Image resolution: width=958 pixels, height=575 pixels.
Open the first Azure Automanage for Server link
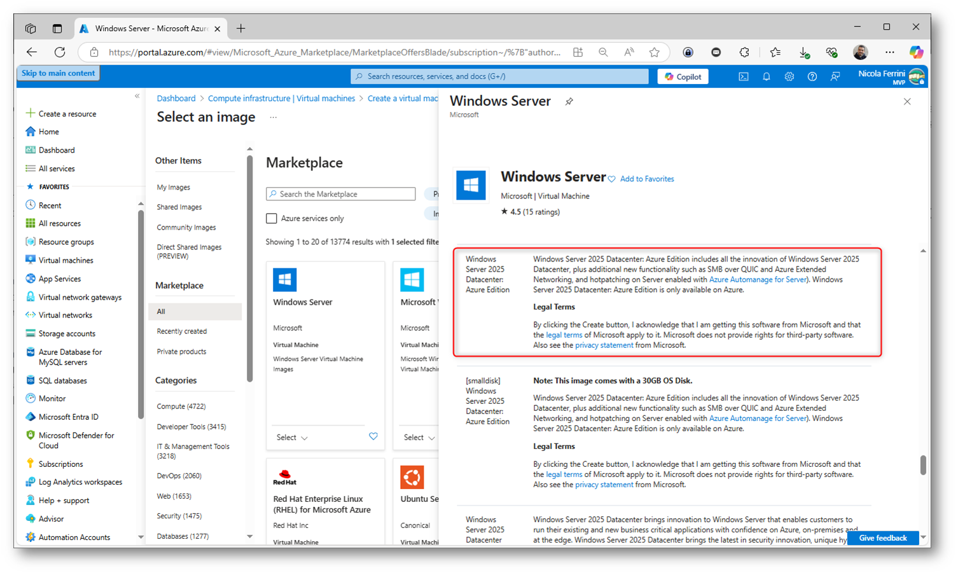click(x=757, y=279)
